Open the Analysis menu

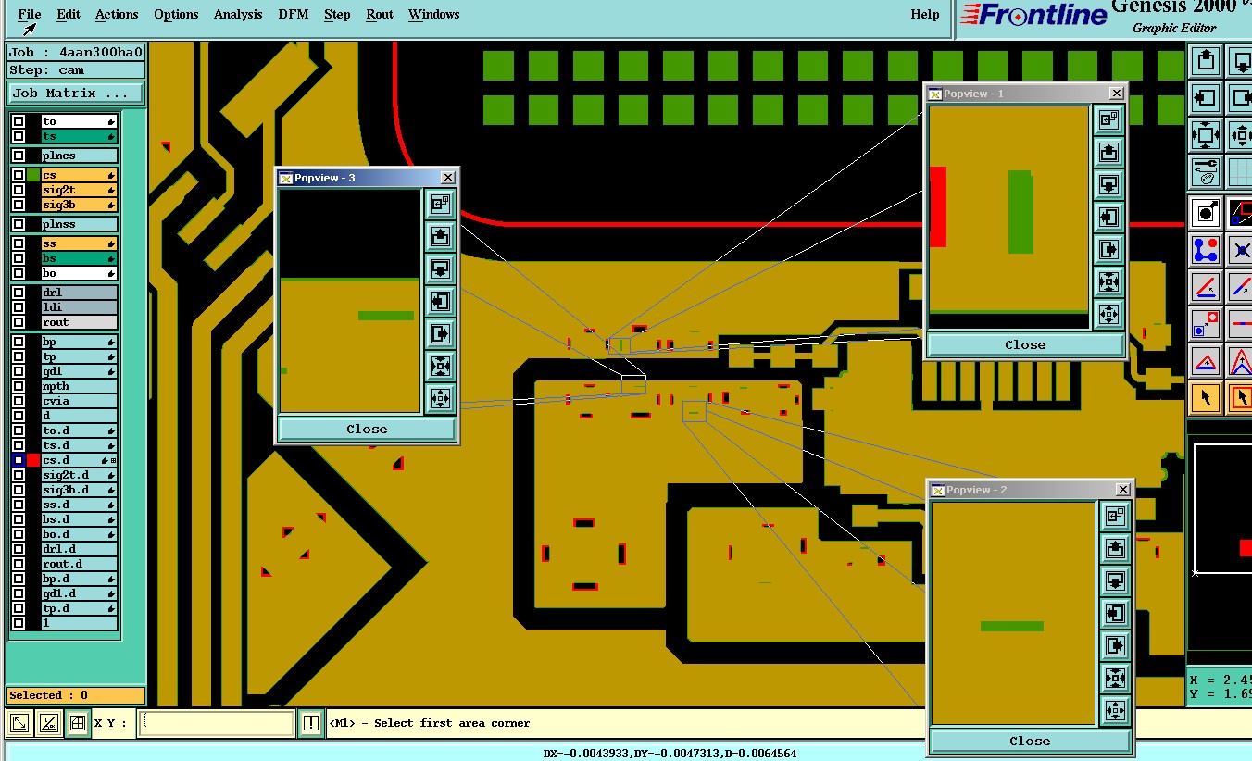[x=239, y=14]
